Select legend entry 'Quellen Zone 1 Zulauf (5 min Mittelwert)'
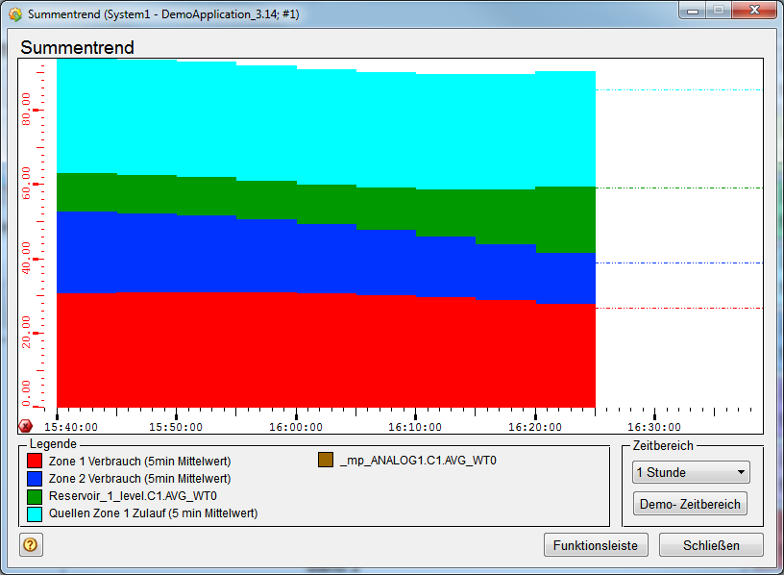This screenshot has height=575, width=784. click(x=153, y=513)
